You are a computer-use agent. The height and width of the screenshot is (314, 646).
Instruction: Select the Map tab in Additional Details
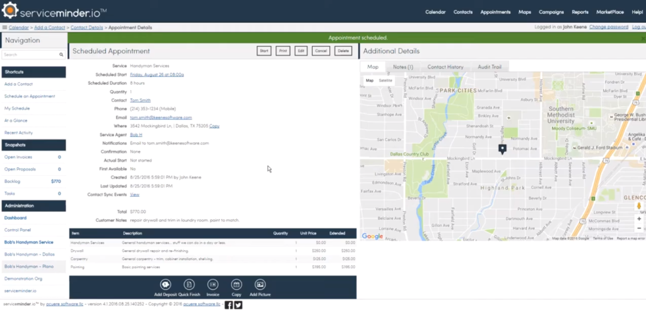(x=372, y=67)
